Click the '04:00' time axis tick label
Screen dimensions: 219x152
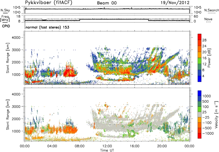[52, 146]
